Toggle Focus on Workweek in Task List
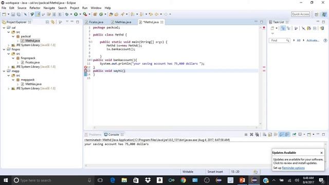This screenshot has width=329, height=185. (x=296, y=28)
